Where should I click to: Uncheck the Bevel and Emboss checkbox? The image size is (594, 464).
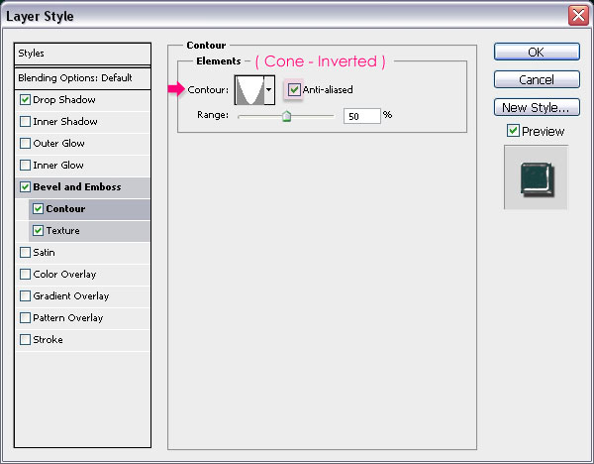25,187
